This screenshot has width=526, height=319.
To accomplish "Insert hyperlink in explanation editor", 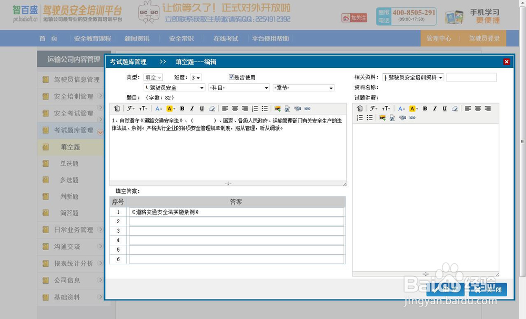I will (x=412, y=117).
